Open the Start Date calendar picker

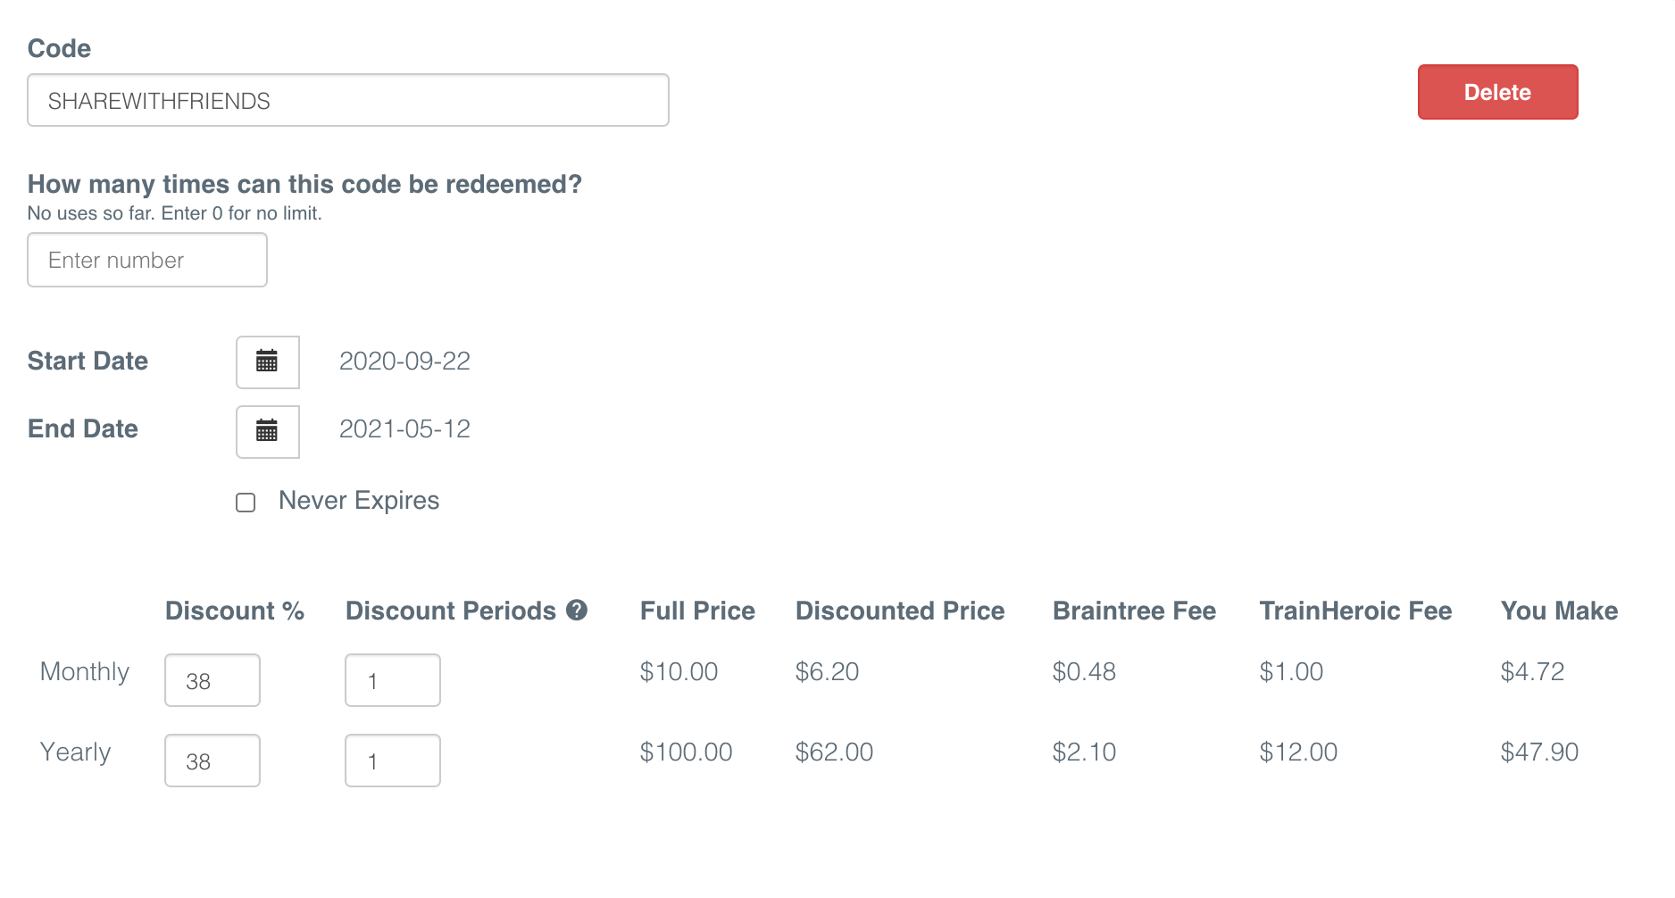[x=267, y=362]
